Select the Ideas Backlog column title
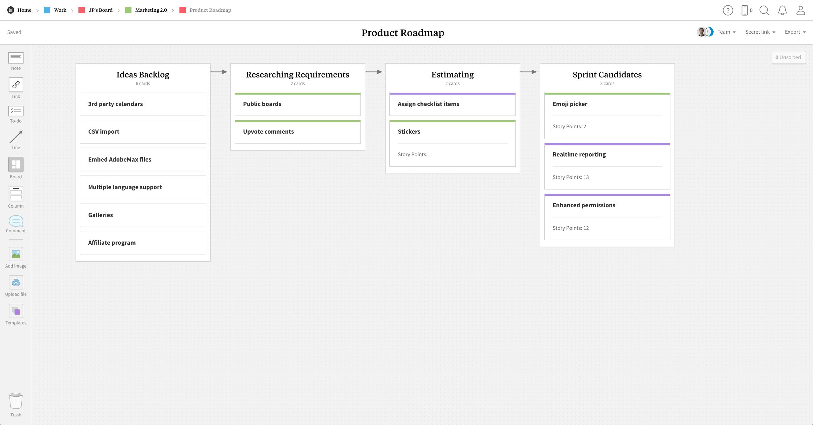813x425 pixels. 143,75
